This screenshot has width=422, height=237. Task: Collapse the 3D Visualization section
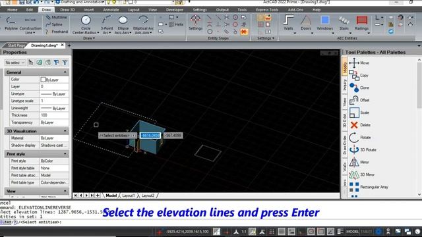[65, 131]
